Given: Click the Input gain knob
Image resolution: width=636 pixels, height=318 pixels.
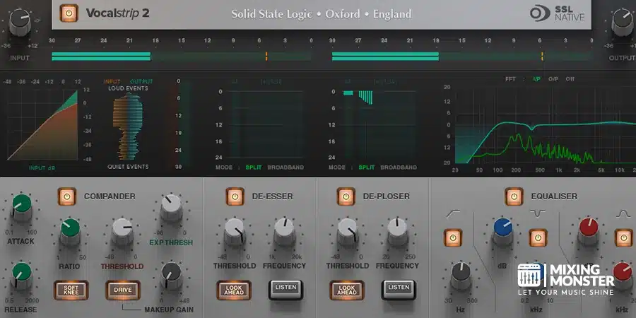Looking at the screenshot, I should coord(20,23).
